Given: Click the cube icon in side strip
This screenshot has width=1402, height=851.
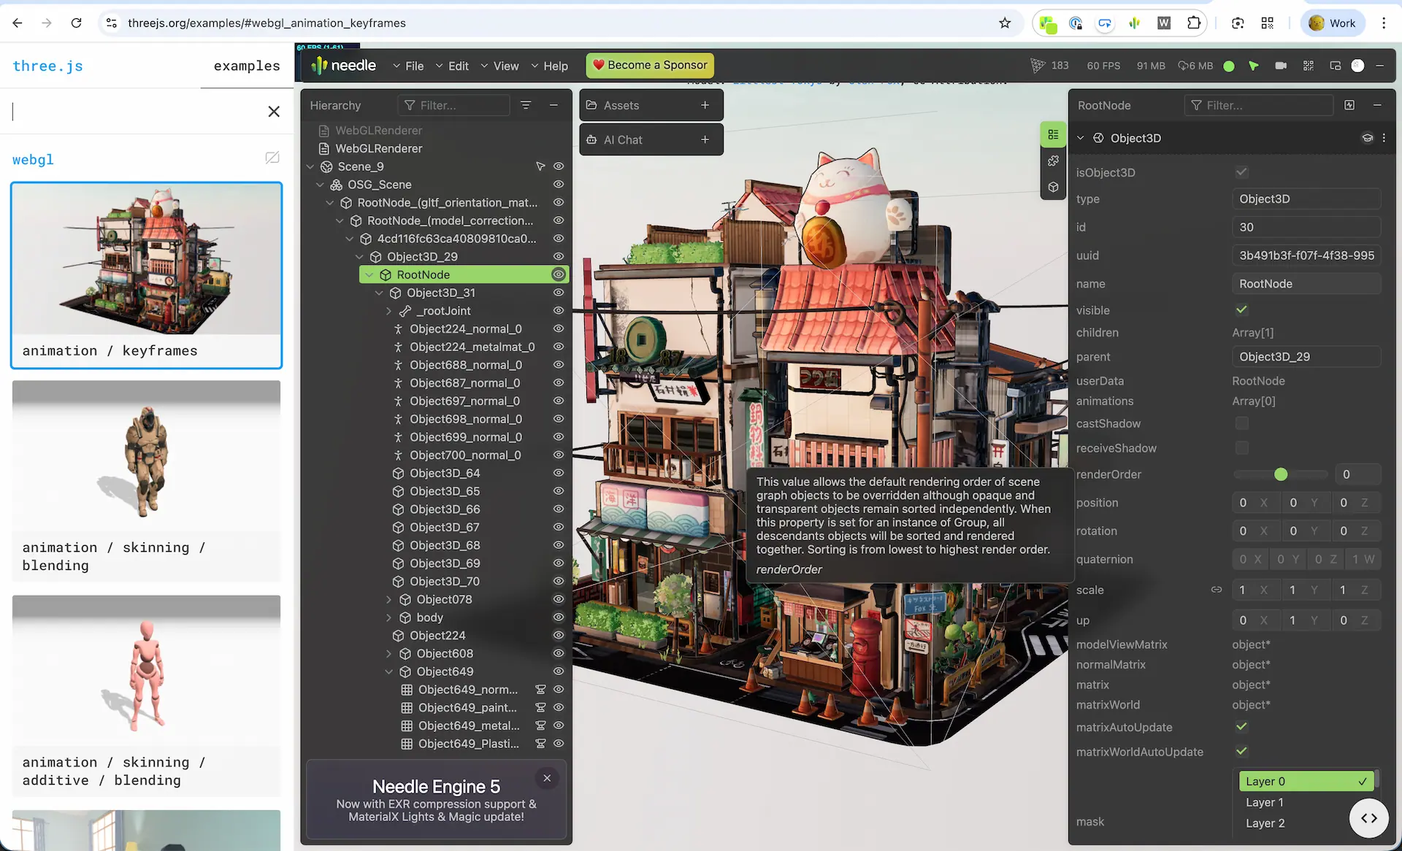Looking at the screenshot, I should coord(1053,187).
